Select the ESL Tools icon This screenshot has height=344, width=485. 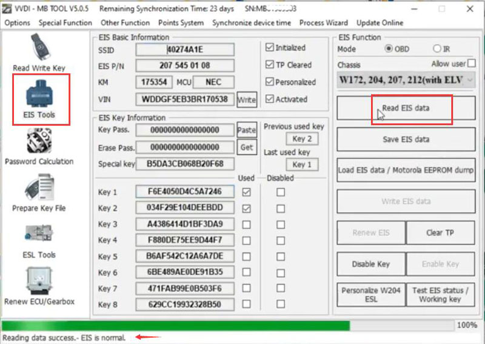[x=39, y=233]
